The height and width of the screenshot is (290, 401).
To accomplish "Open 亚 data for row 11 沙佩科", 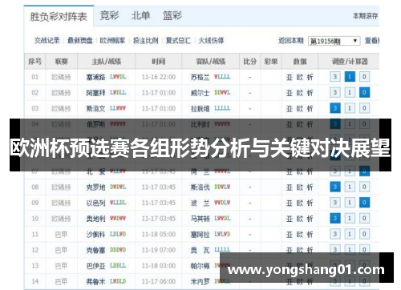I will [290, 235].
